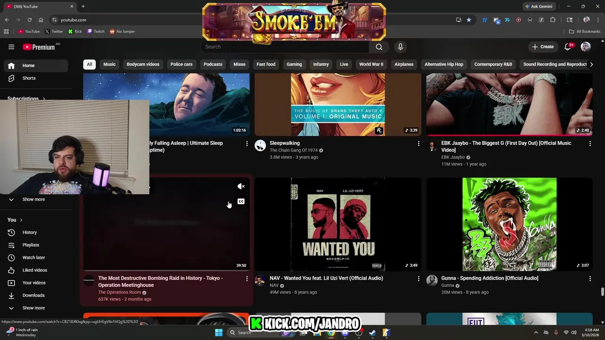Start voice search with the microphone icon
This screenshot has height=340, width=605.
(x=400, y=47)
